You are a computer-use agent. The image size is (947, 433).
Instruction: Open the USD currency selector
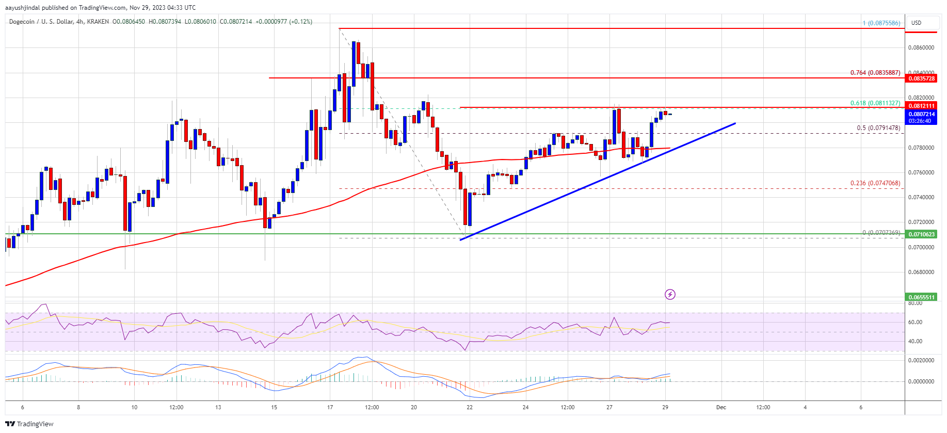916,23
